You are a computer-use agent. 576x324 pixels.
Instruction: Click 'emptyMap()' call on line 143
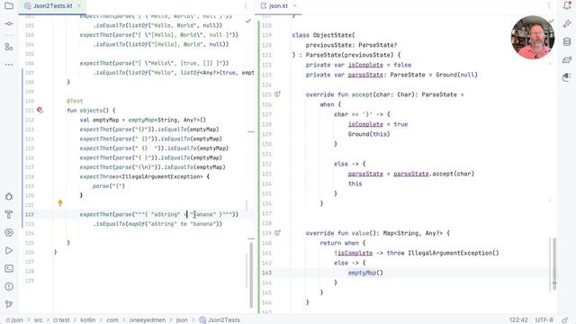coord(365,273)
